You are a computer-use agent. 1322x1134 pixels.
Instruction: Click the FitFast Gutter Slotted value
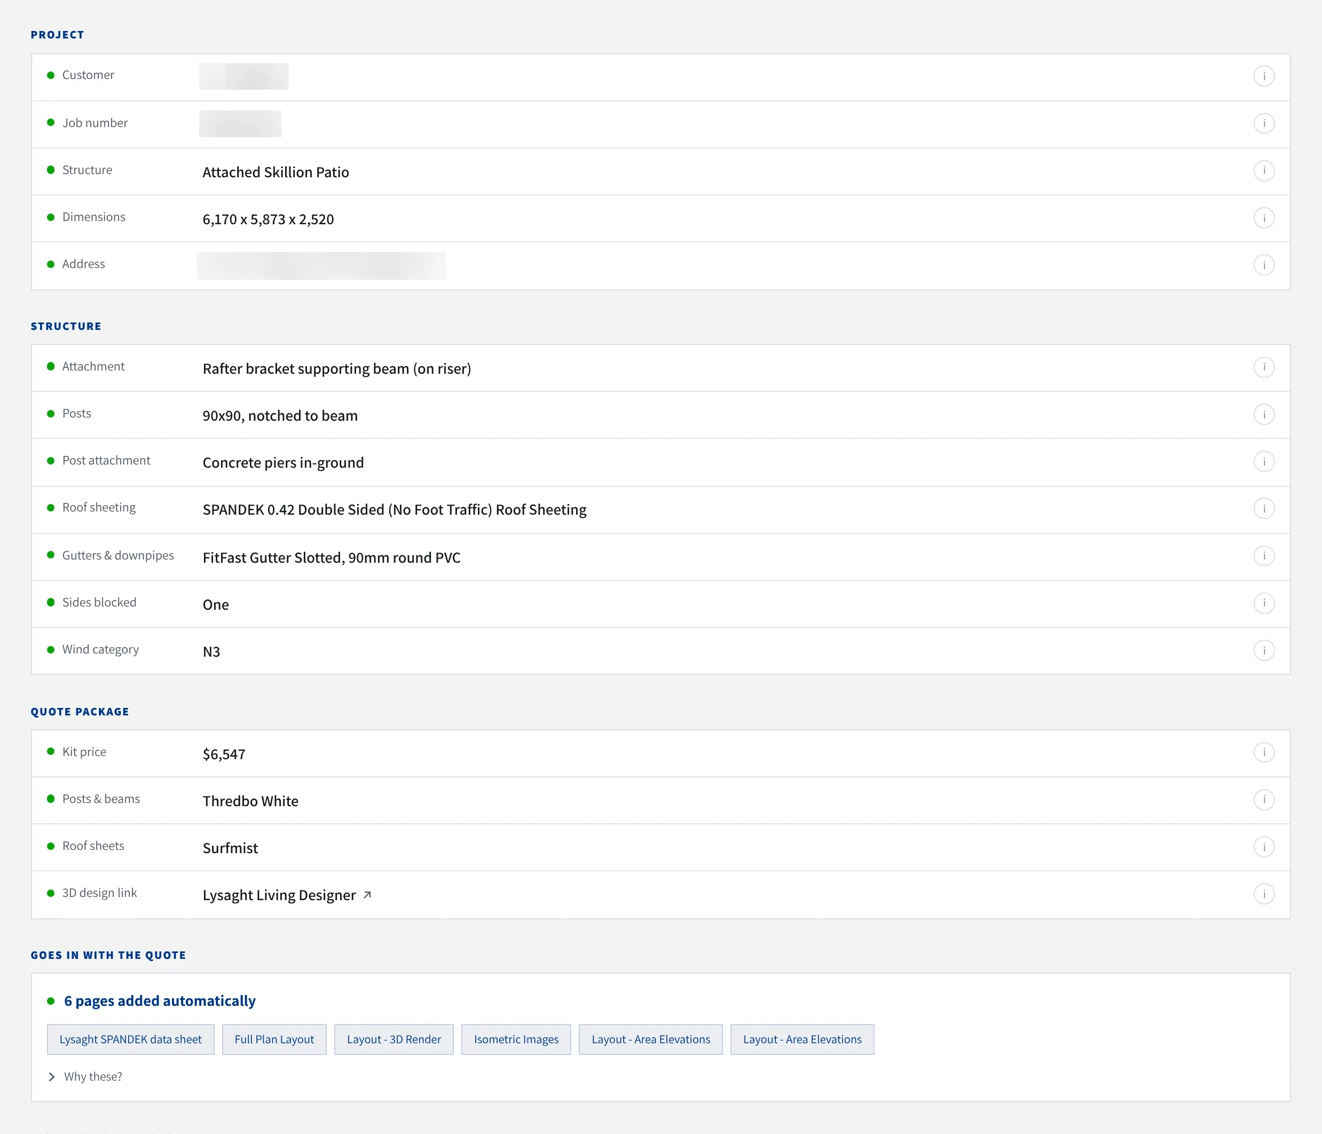coord(331,558)
